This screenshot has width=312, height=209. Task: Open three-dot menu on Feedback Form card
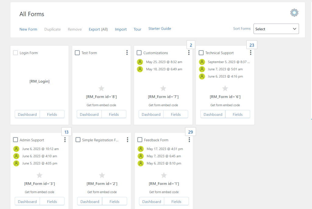(x=189, y=140)
